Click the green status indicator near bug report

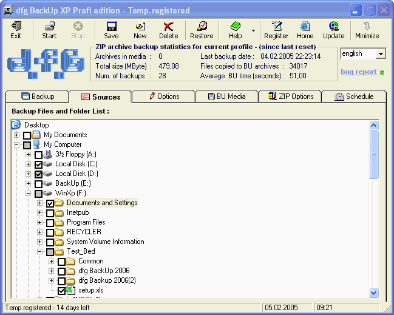[x=382, y=73]
